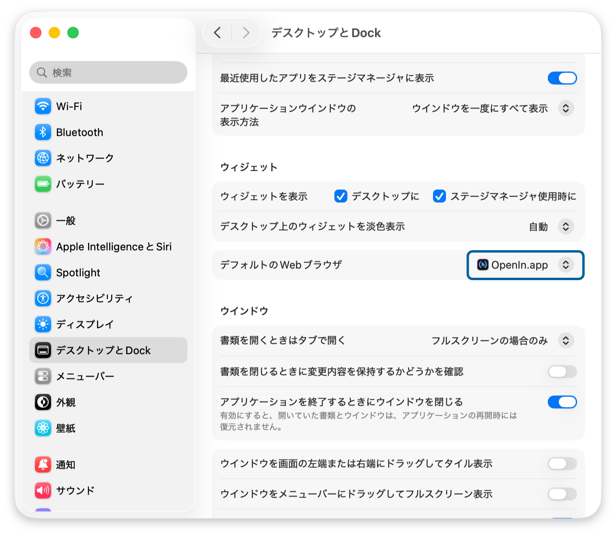This screenshot has width=616, height=536.
Task: Click the Wi-Fi icon in sidebar
Action: click(43, 106)
